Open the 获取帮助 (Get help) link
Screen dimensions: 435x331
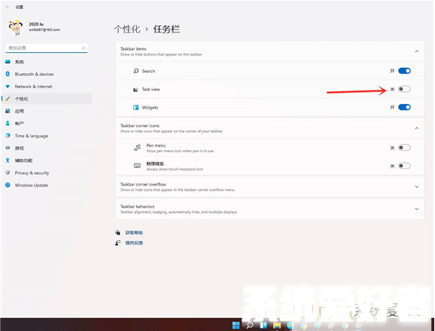pyautogui.click(x=135, y=233)
